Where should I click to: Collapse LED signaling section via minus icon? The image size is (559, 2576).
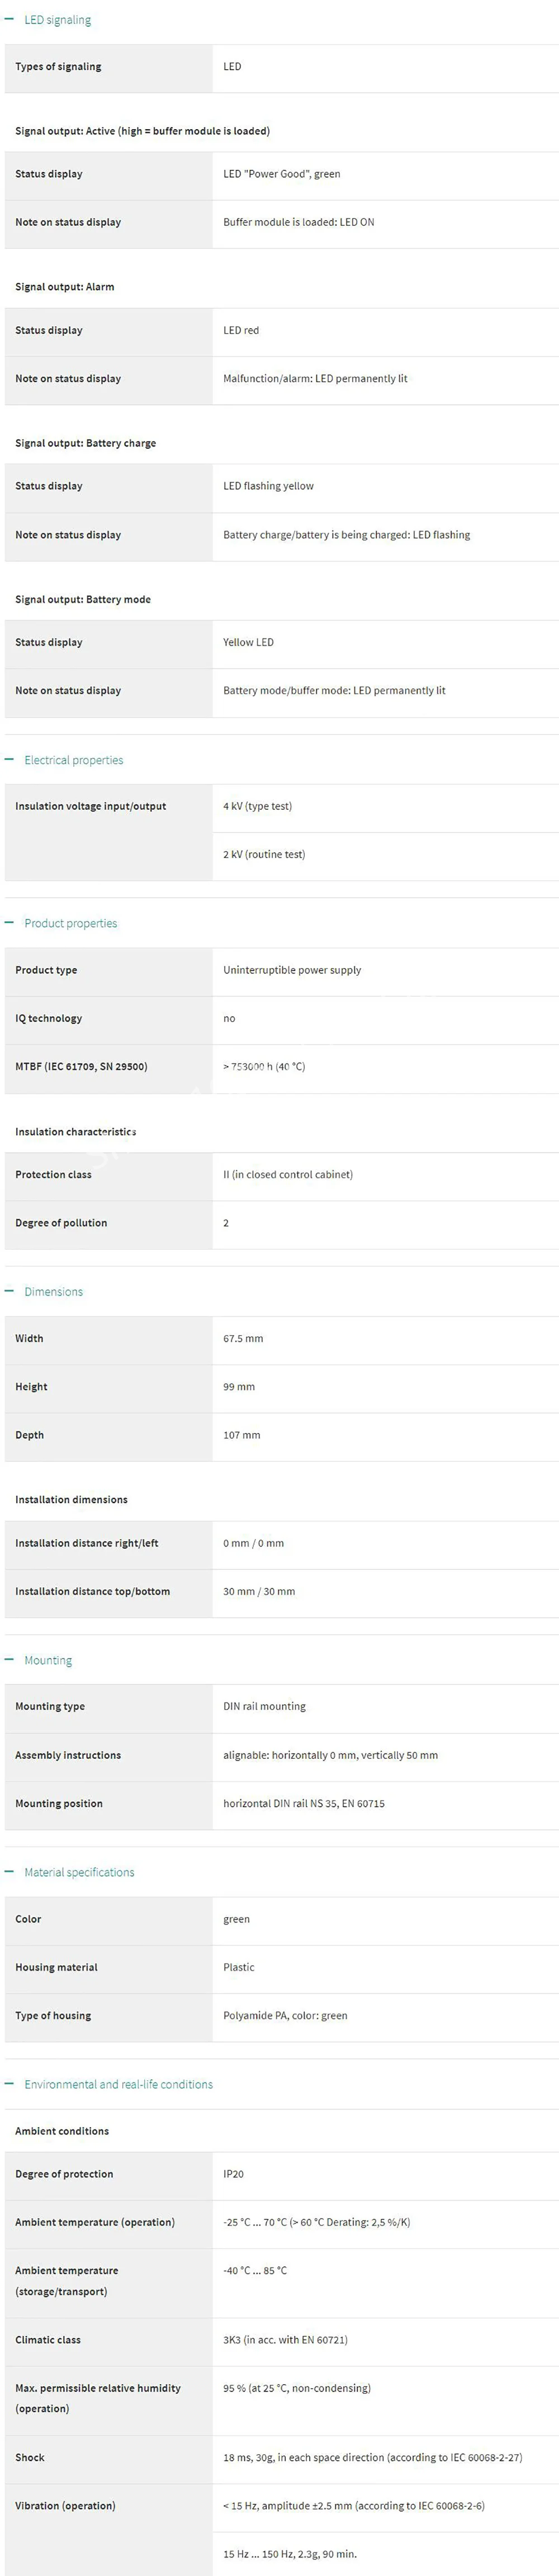[x=9, y=20]
